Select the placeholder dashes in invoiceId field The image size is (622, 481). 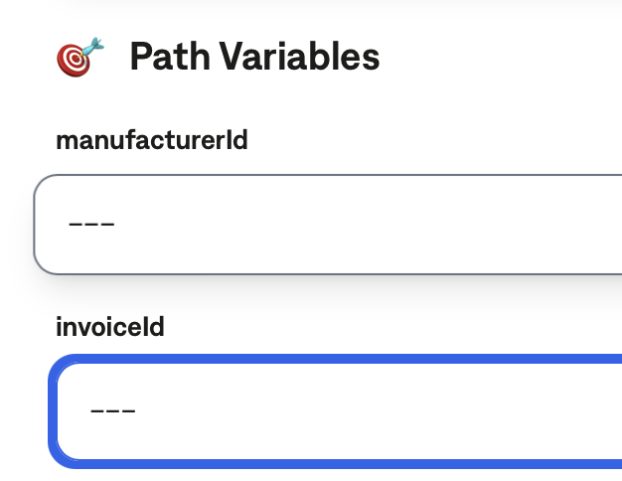pyautogui.click(x=112, y=410)
